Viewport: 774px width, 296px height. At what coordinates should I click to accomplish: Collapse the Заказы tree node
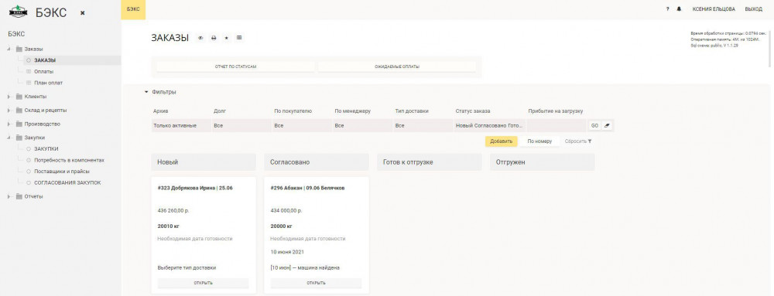[x=9, y=49]
